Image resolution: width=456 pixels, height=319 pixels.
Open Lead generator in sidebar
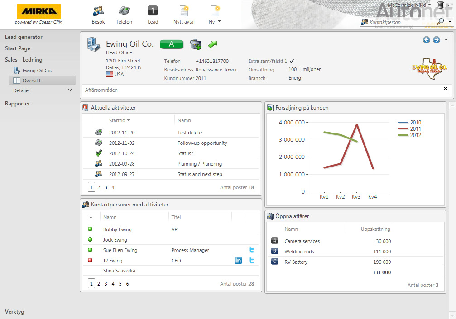pos(24,37)
